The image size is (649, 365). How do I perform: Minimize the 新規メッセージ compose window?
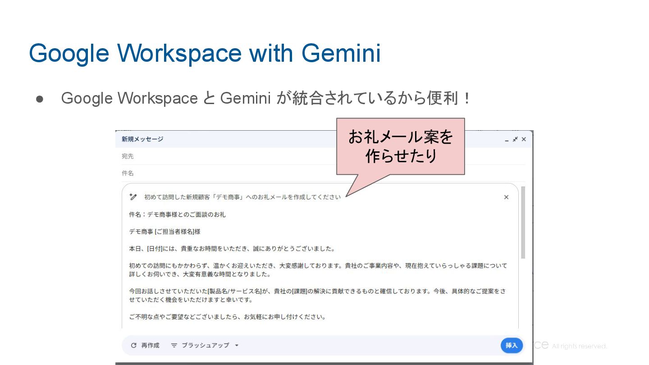point(507,140)
